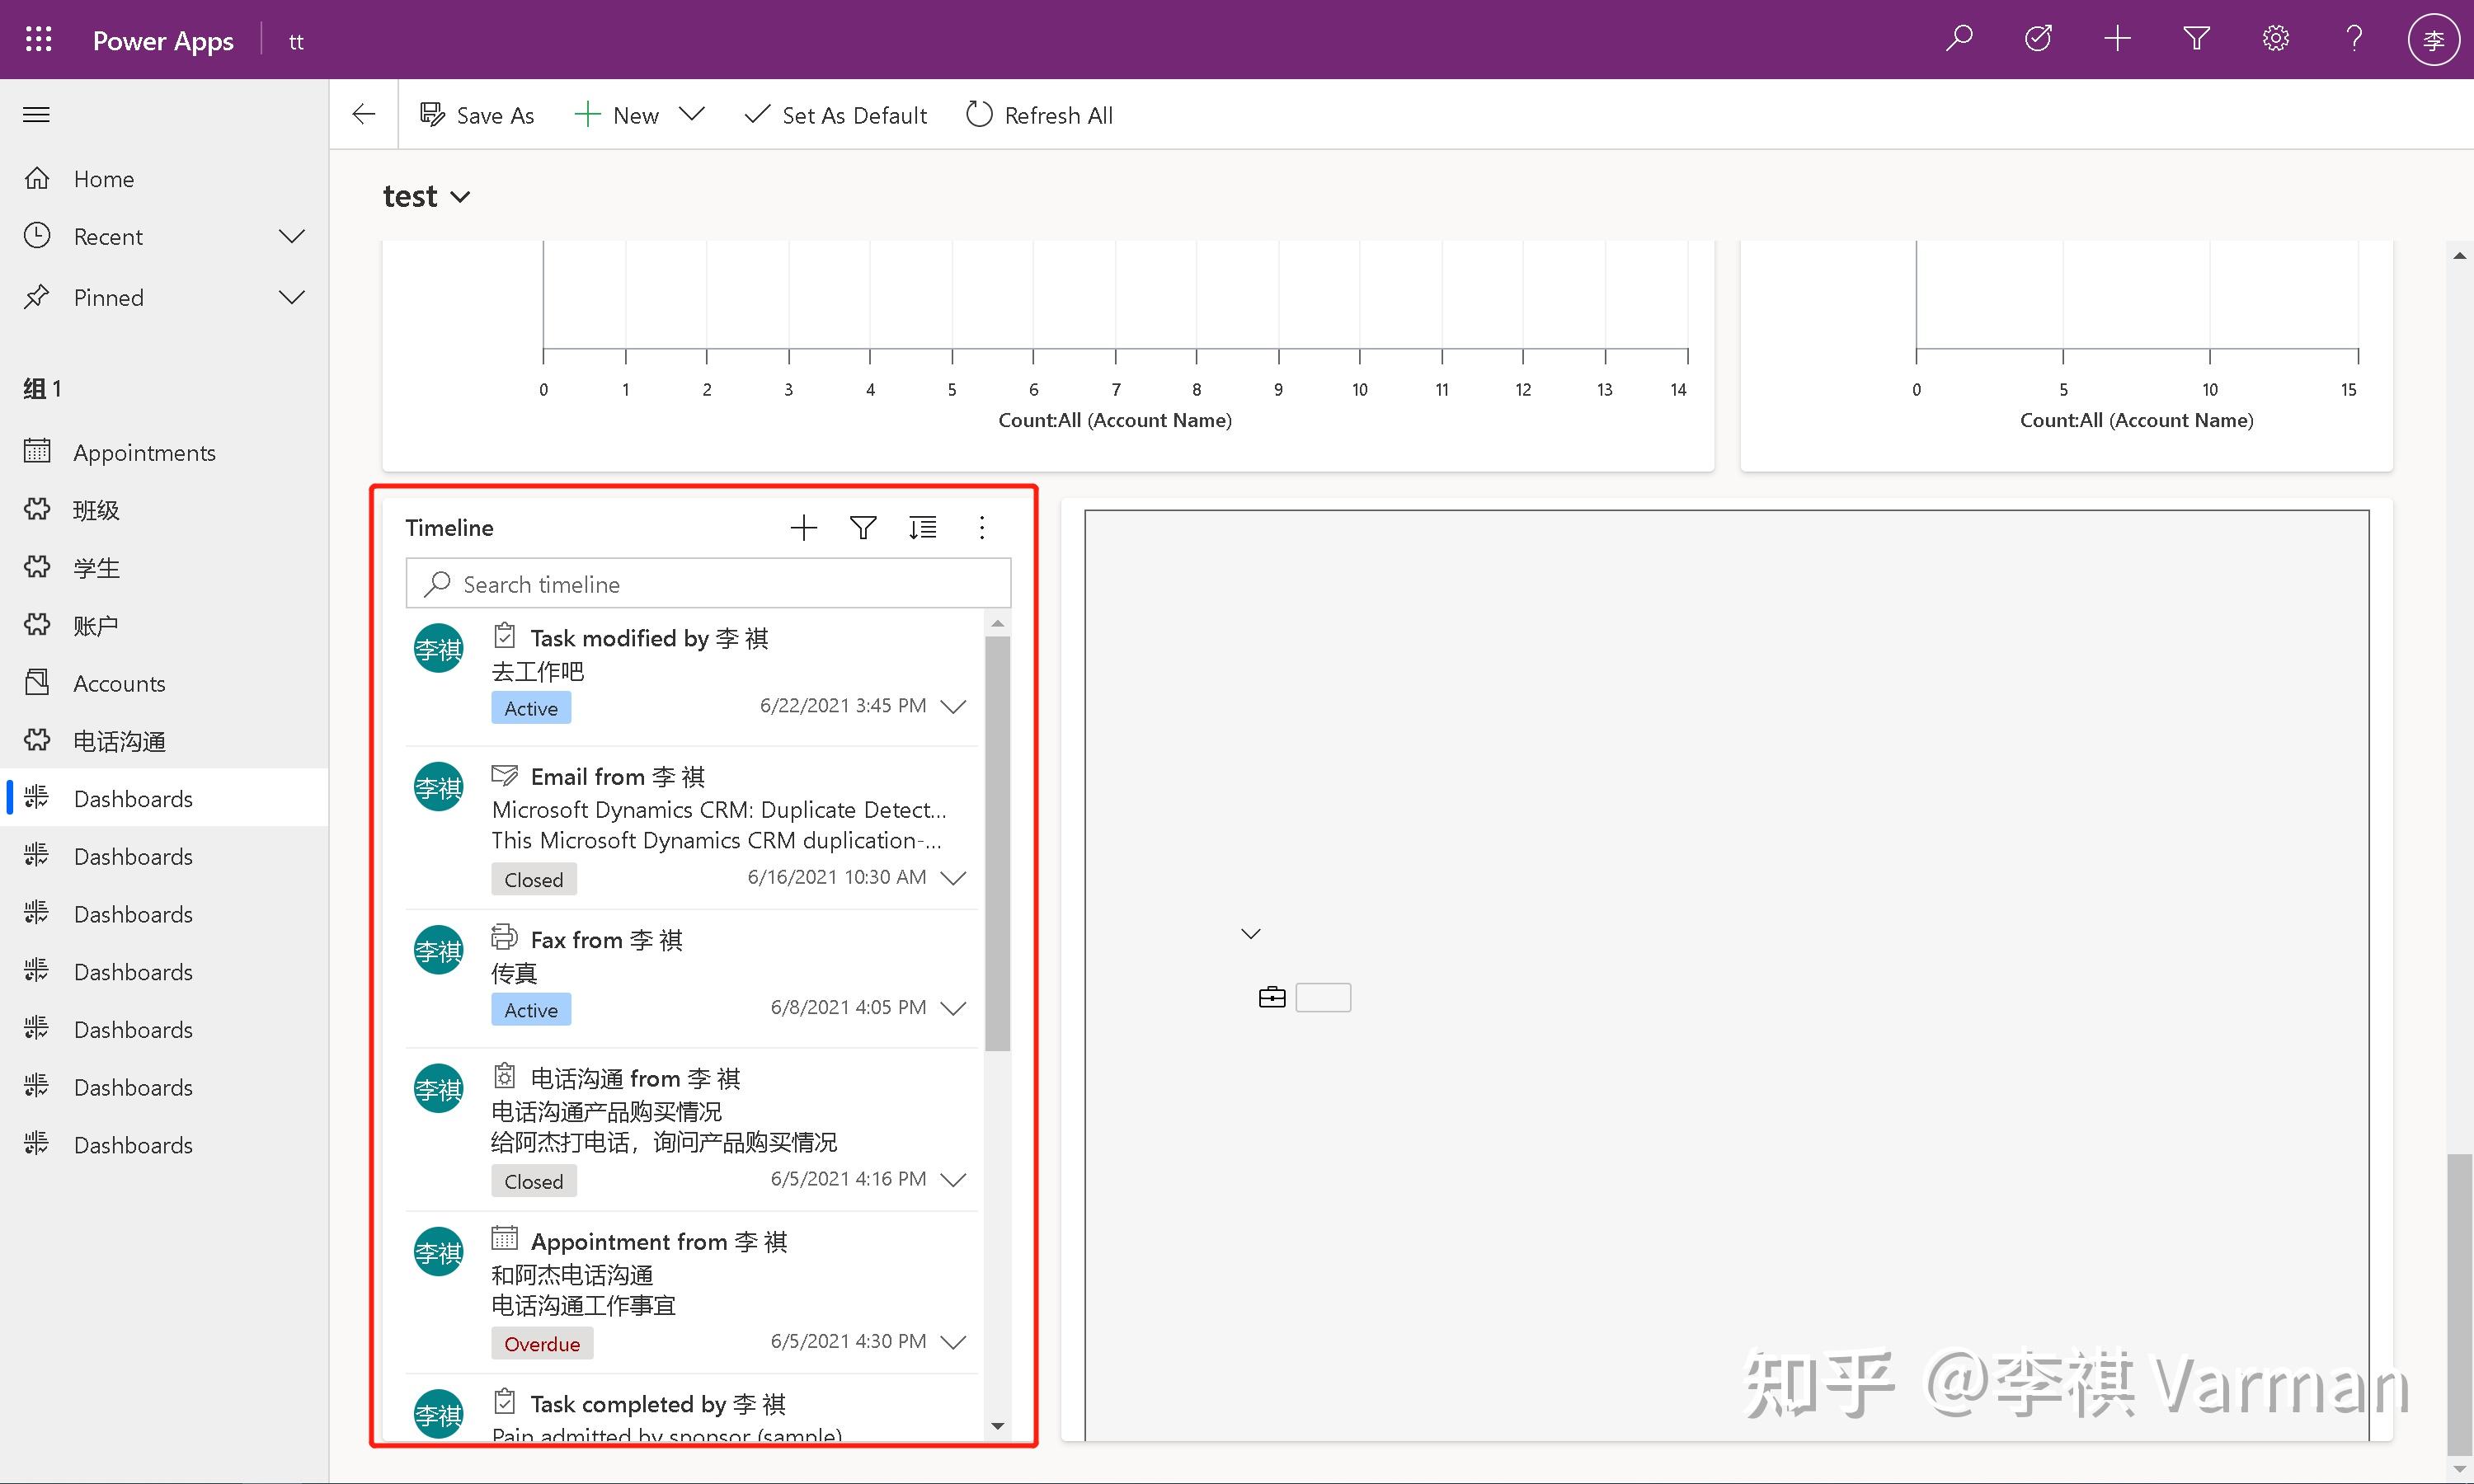Viewport: 2474px width, 1484px height.
Task: Click the help question mark icon
Action: coord(2354,39)
